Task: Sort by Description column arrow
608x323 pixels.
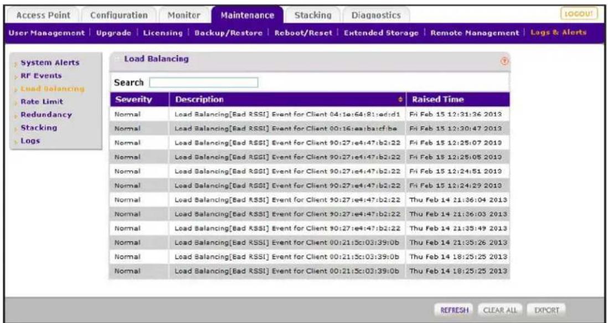Action: [400, 100]
